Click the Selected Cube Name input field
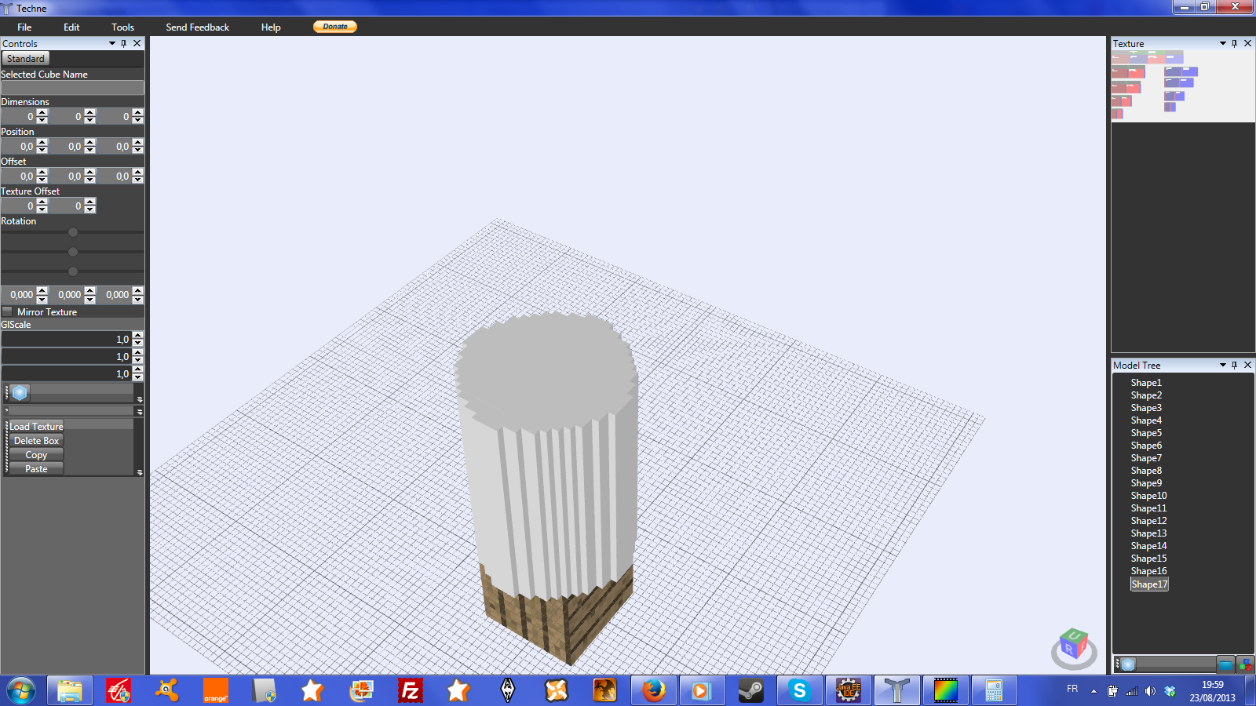 tap(72, 88)
